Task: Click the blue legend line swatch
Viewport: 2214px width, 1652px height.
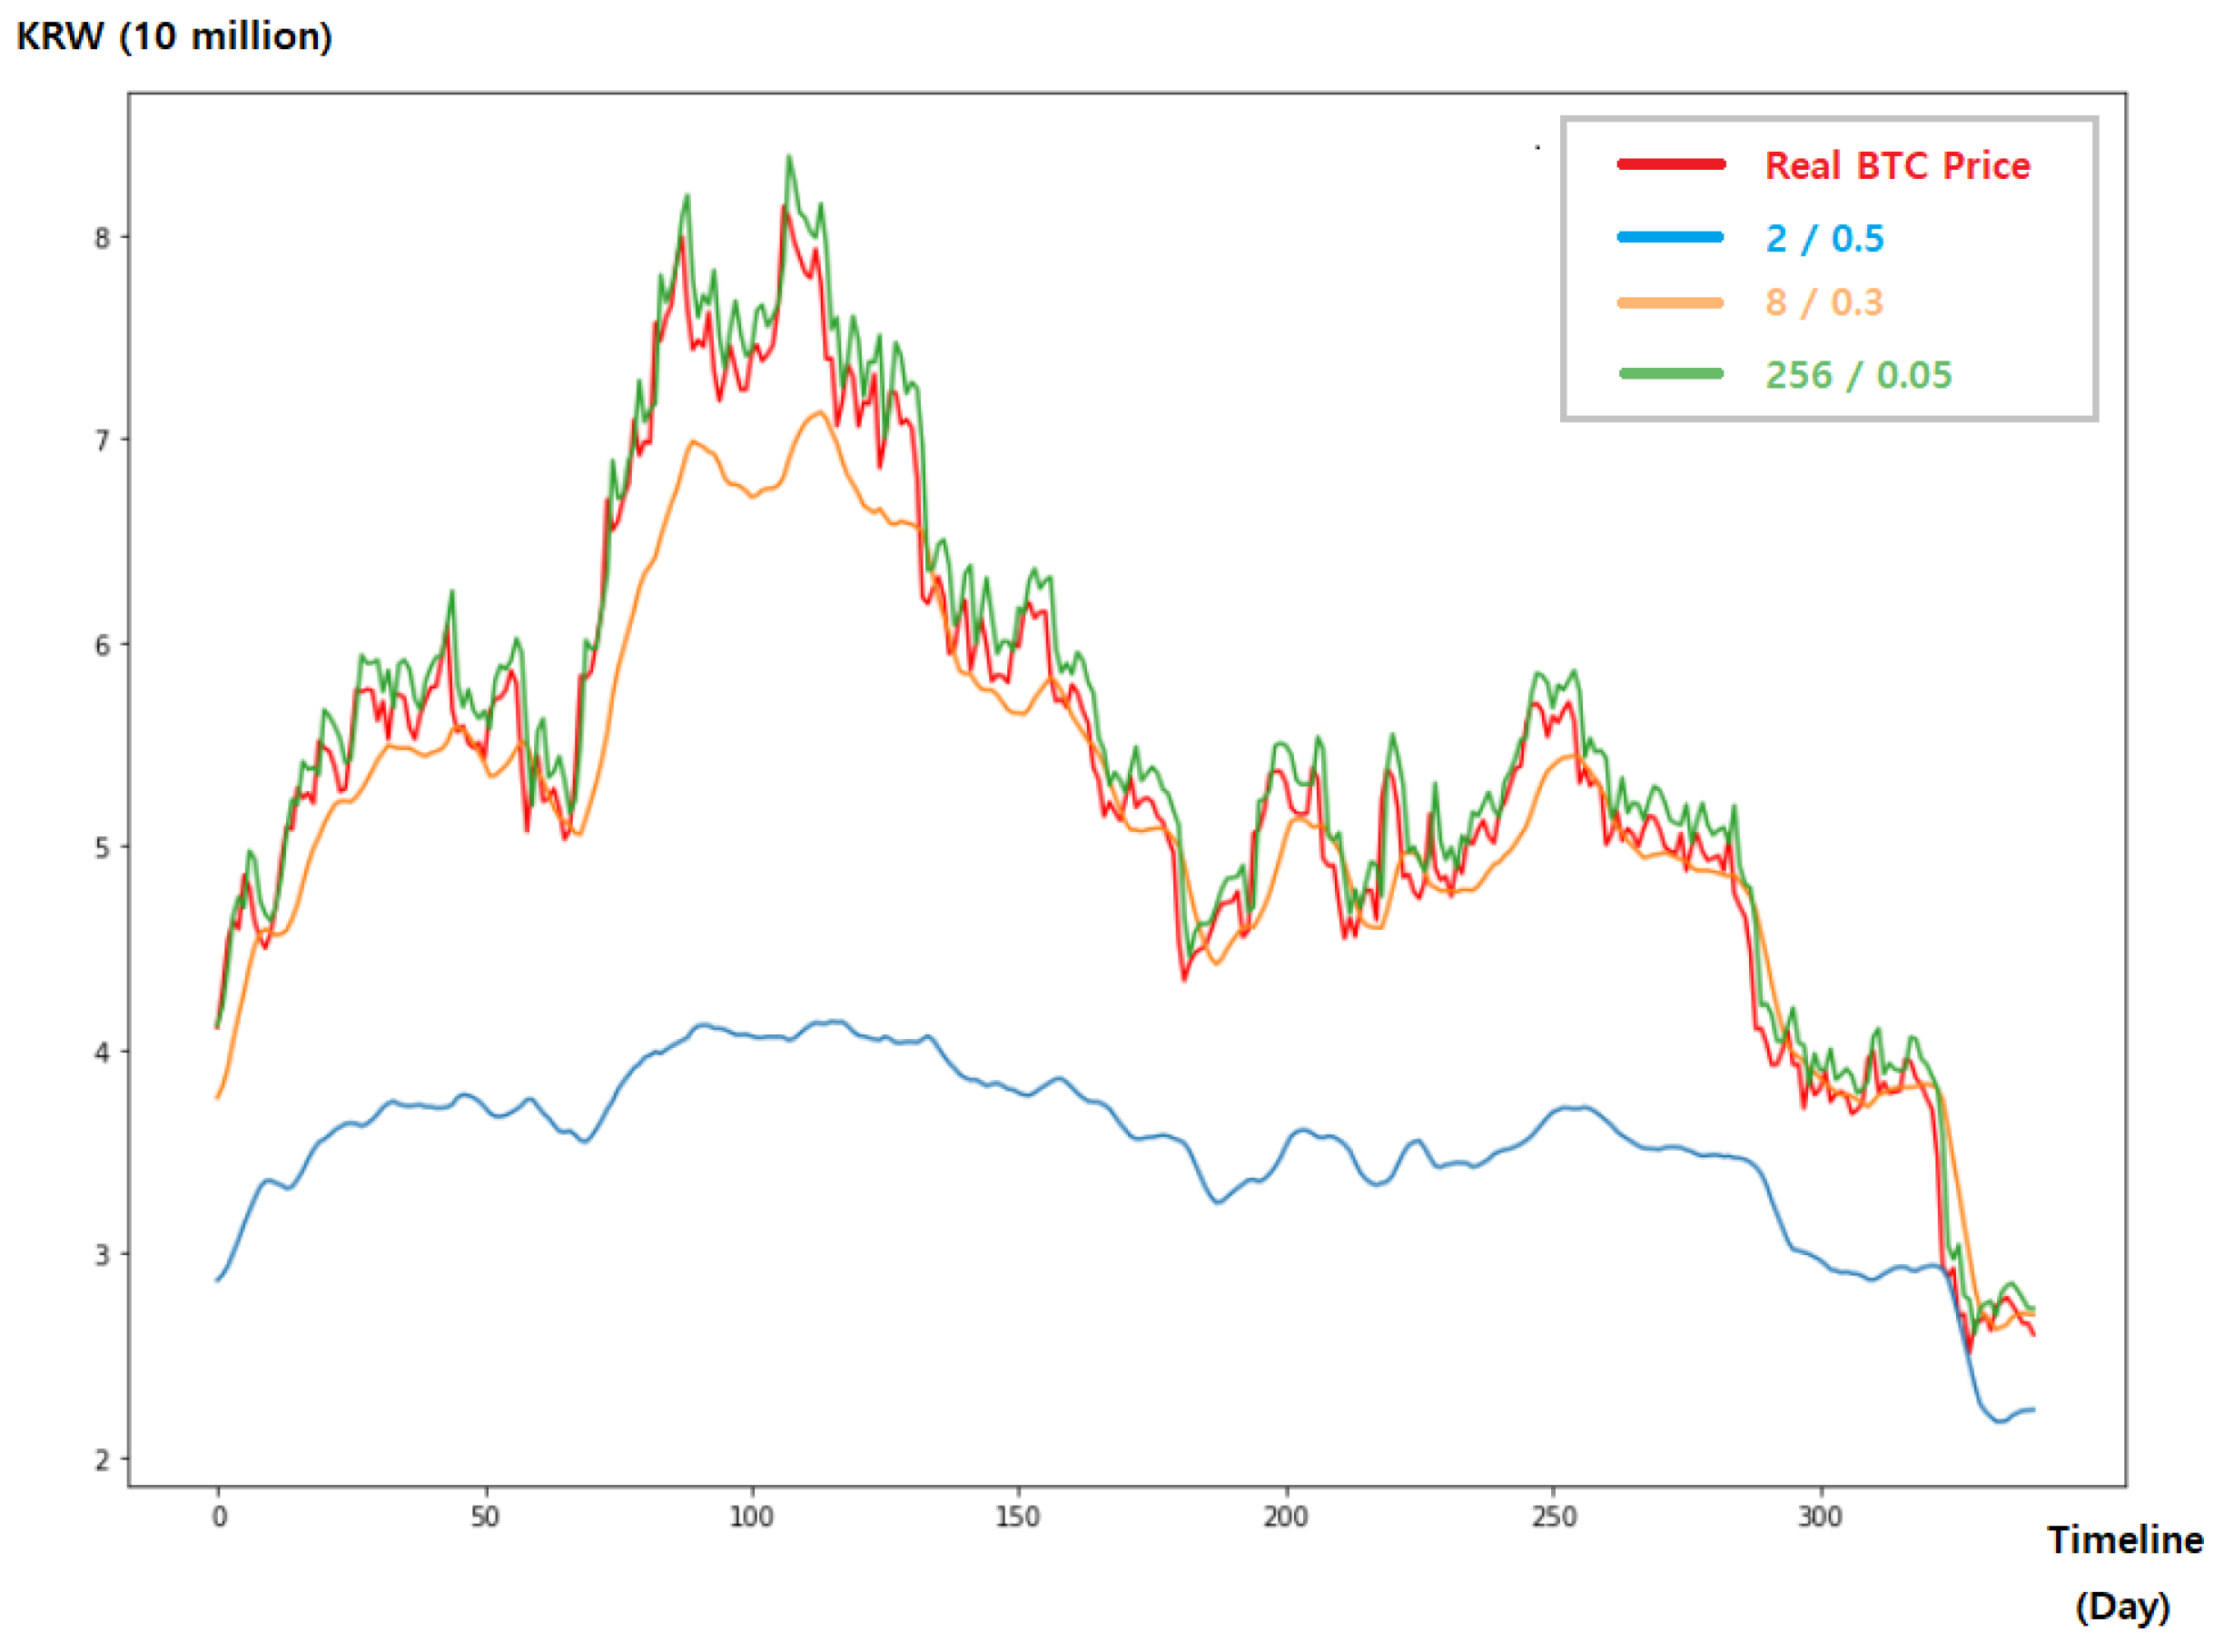Action: tap(1671, 237)
